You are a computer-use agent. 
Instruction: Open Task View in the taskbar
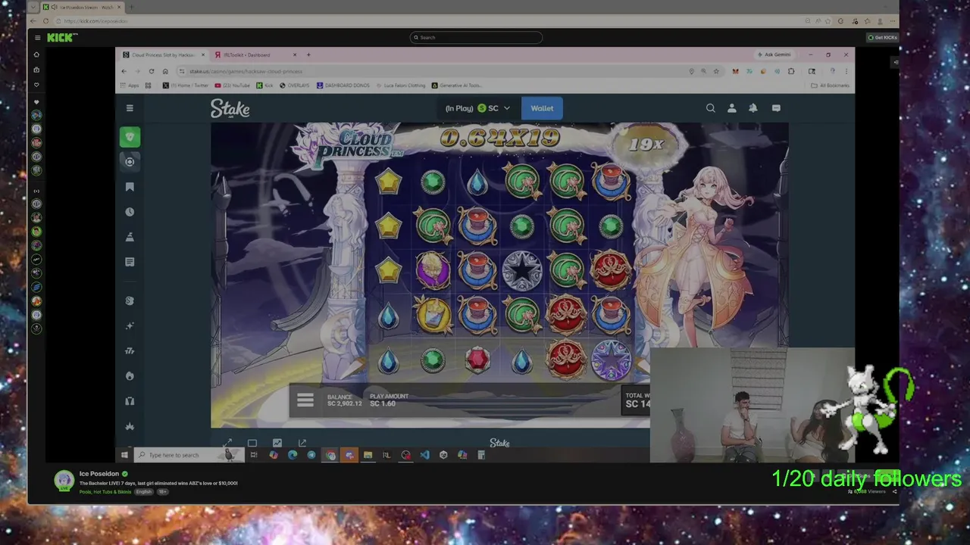pos(254,455)
